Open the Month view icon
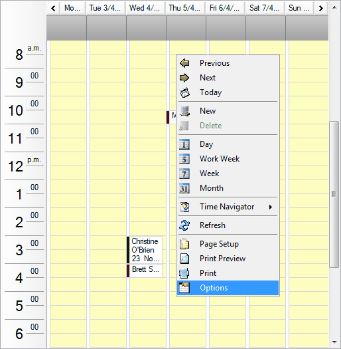This screenshot has width=341, height=349. [x=184, y=188]
